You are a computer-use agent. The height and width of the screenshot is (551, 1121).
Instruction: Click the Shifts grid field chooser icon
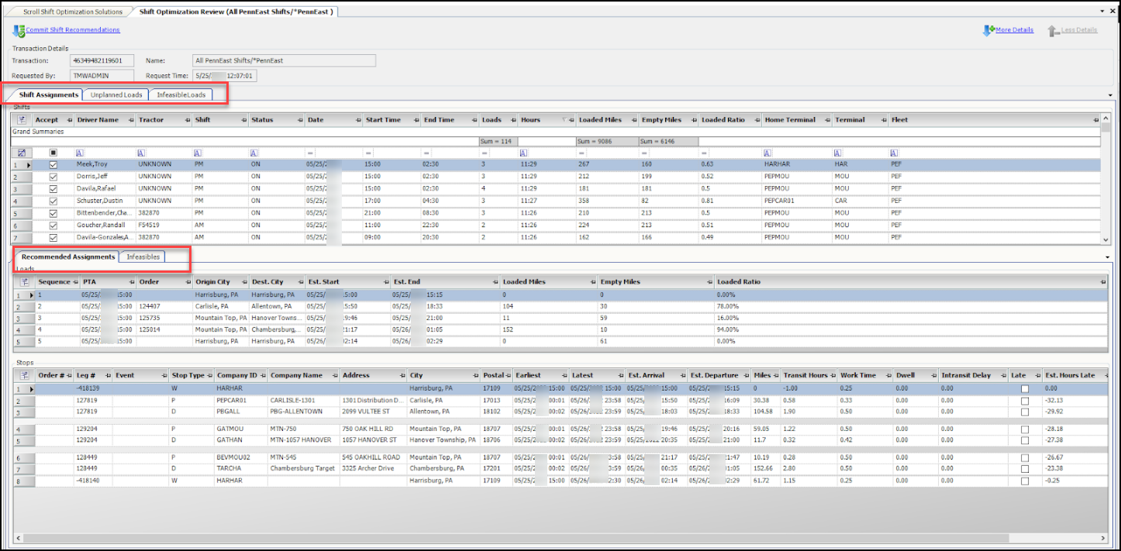pyautogui.click(x=22, y=120)
